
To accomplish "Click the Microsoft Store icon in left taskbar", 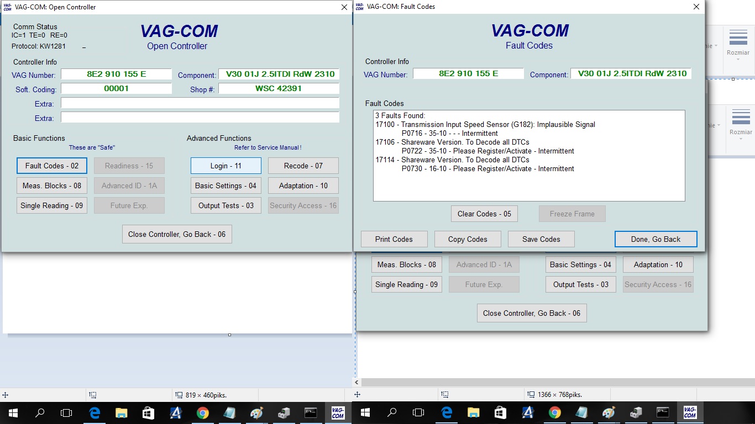I will pyautogui.click(x=148, y=412).
